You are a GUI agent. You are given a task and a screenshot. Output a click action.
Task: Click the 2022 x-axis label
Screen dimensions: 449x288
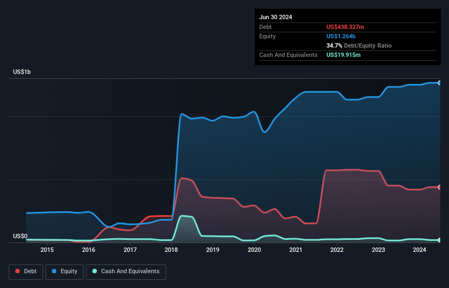(x=337, y=250)
